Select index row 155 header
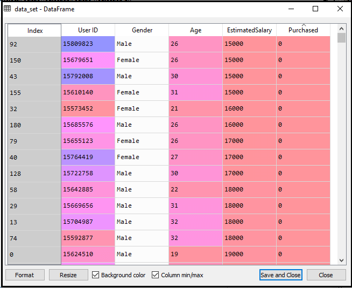 point(34,92)
